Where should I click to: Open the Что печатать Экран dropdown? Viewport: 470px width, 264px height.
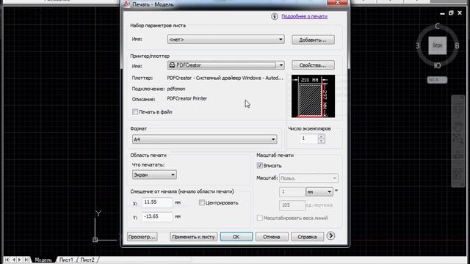point(154,175)
